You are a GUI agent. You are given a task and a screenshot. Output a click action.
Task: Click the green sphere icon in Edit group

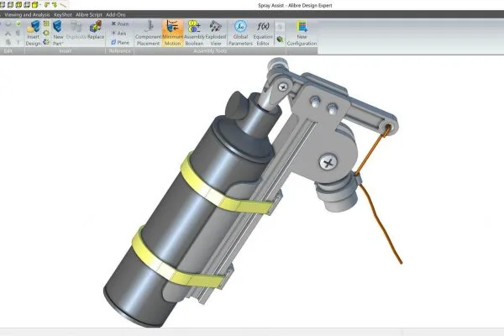click(18, 24)
